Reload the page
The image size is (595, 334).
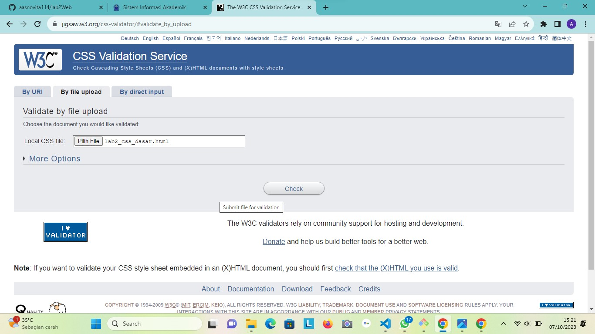pos(37,24)
